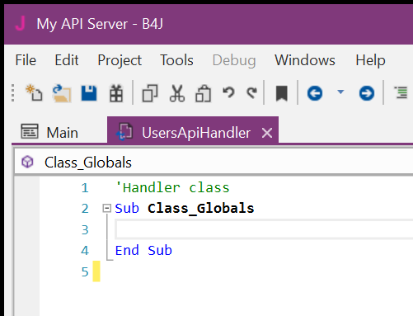The width and height of the screenshot is (413, 316).
Task: Click the indent lines toolbar icon
Action: coord(401,92)
